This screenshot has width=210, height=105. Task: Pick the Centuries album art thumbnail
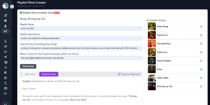pyautogui.click(x=152, y=52)
